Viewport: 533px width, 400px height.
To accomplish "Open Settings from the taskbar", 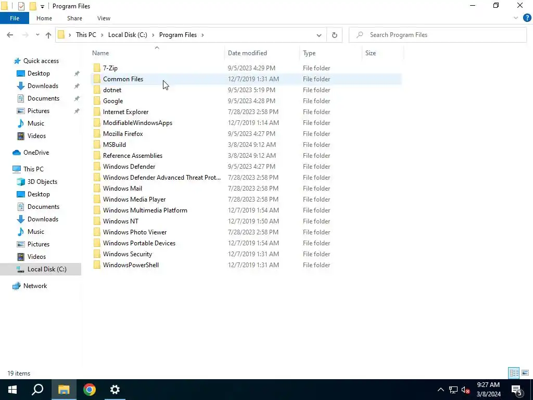I will (115, 390).
